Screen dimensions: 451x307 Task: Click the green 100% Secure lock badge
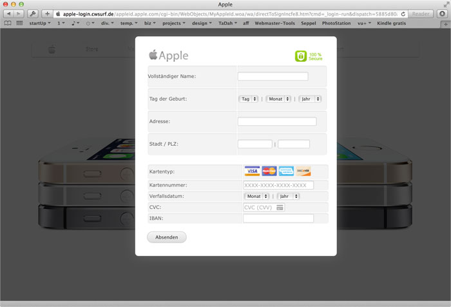pos(309,56)
